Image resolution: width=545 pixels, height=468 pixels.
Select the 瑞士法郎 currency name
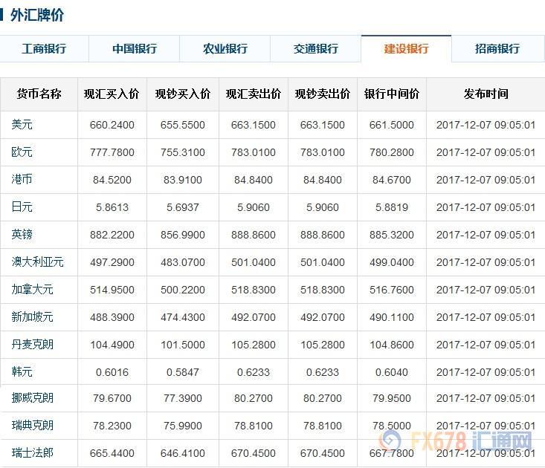(x=32, y=452)
